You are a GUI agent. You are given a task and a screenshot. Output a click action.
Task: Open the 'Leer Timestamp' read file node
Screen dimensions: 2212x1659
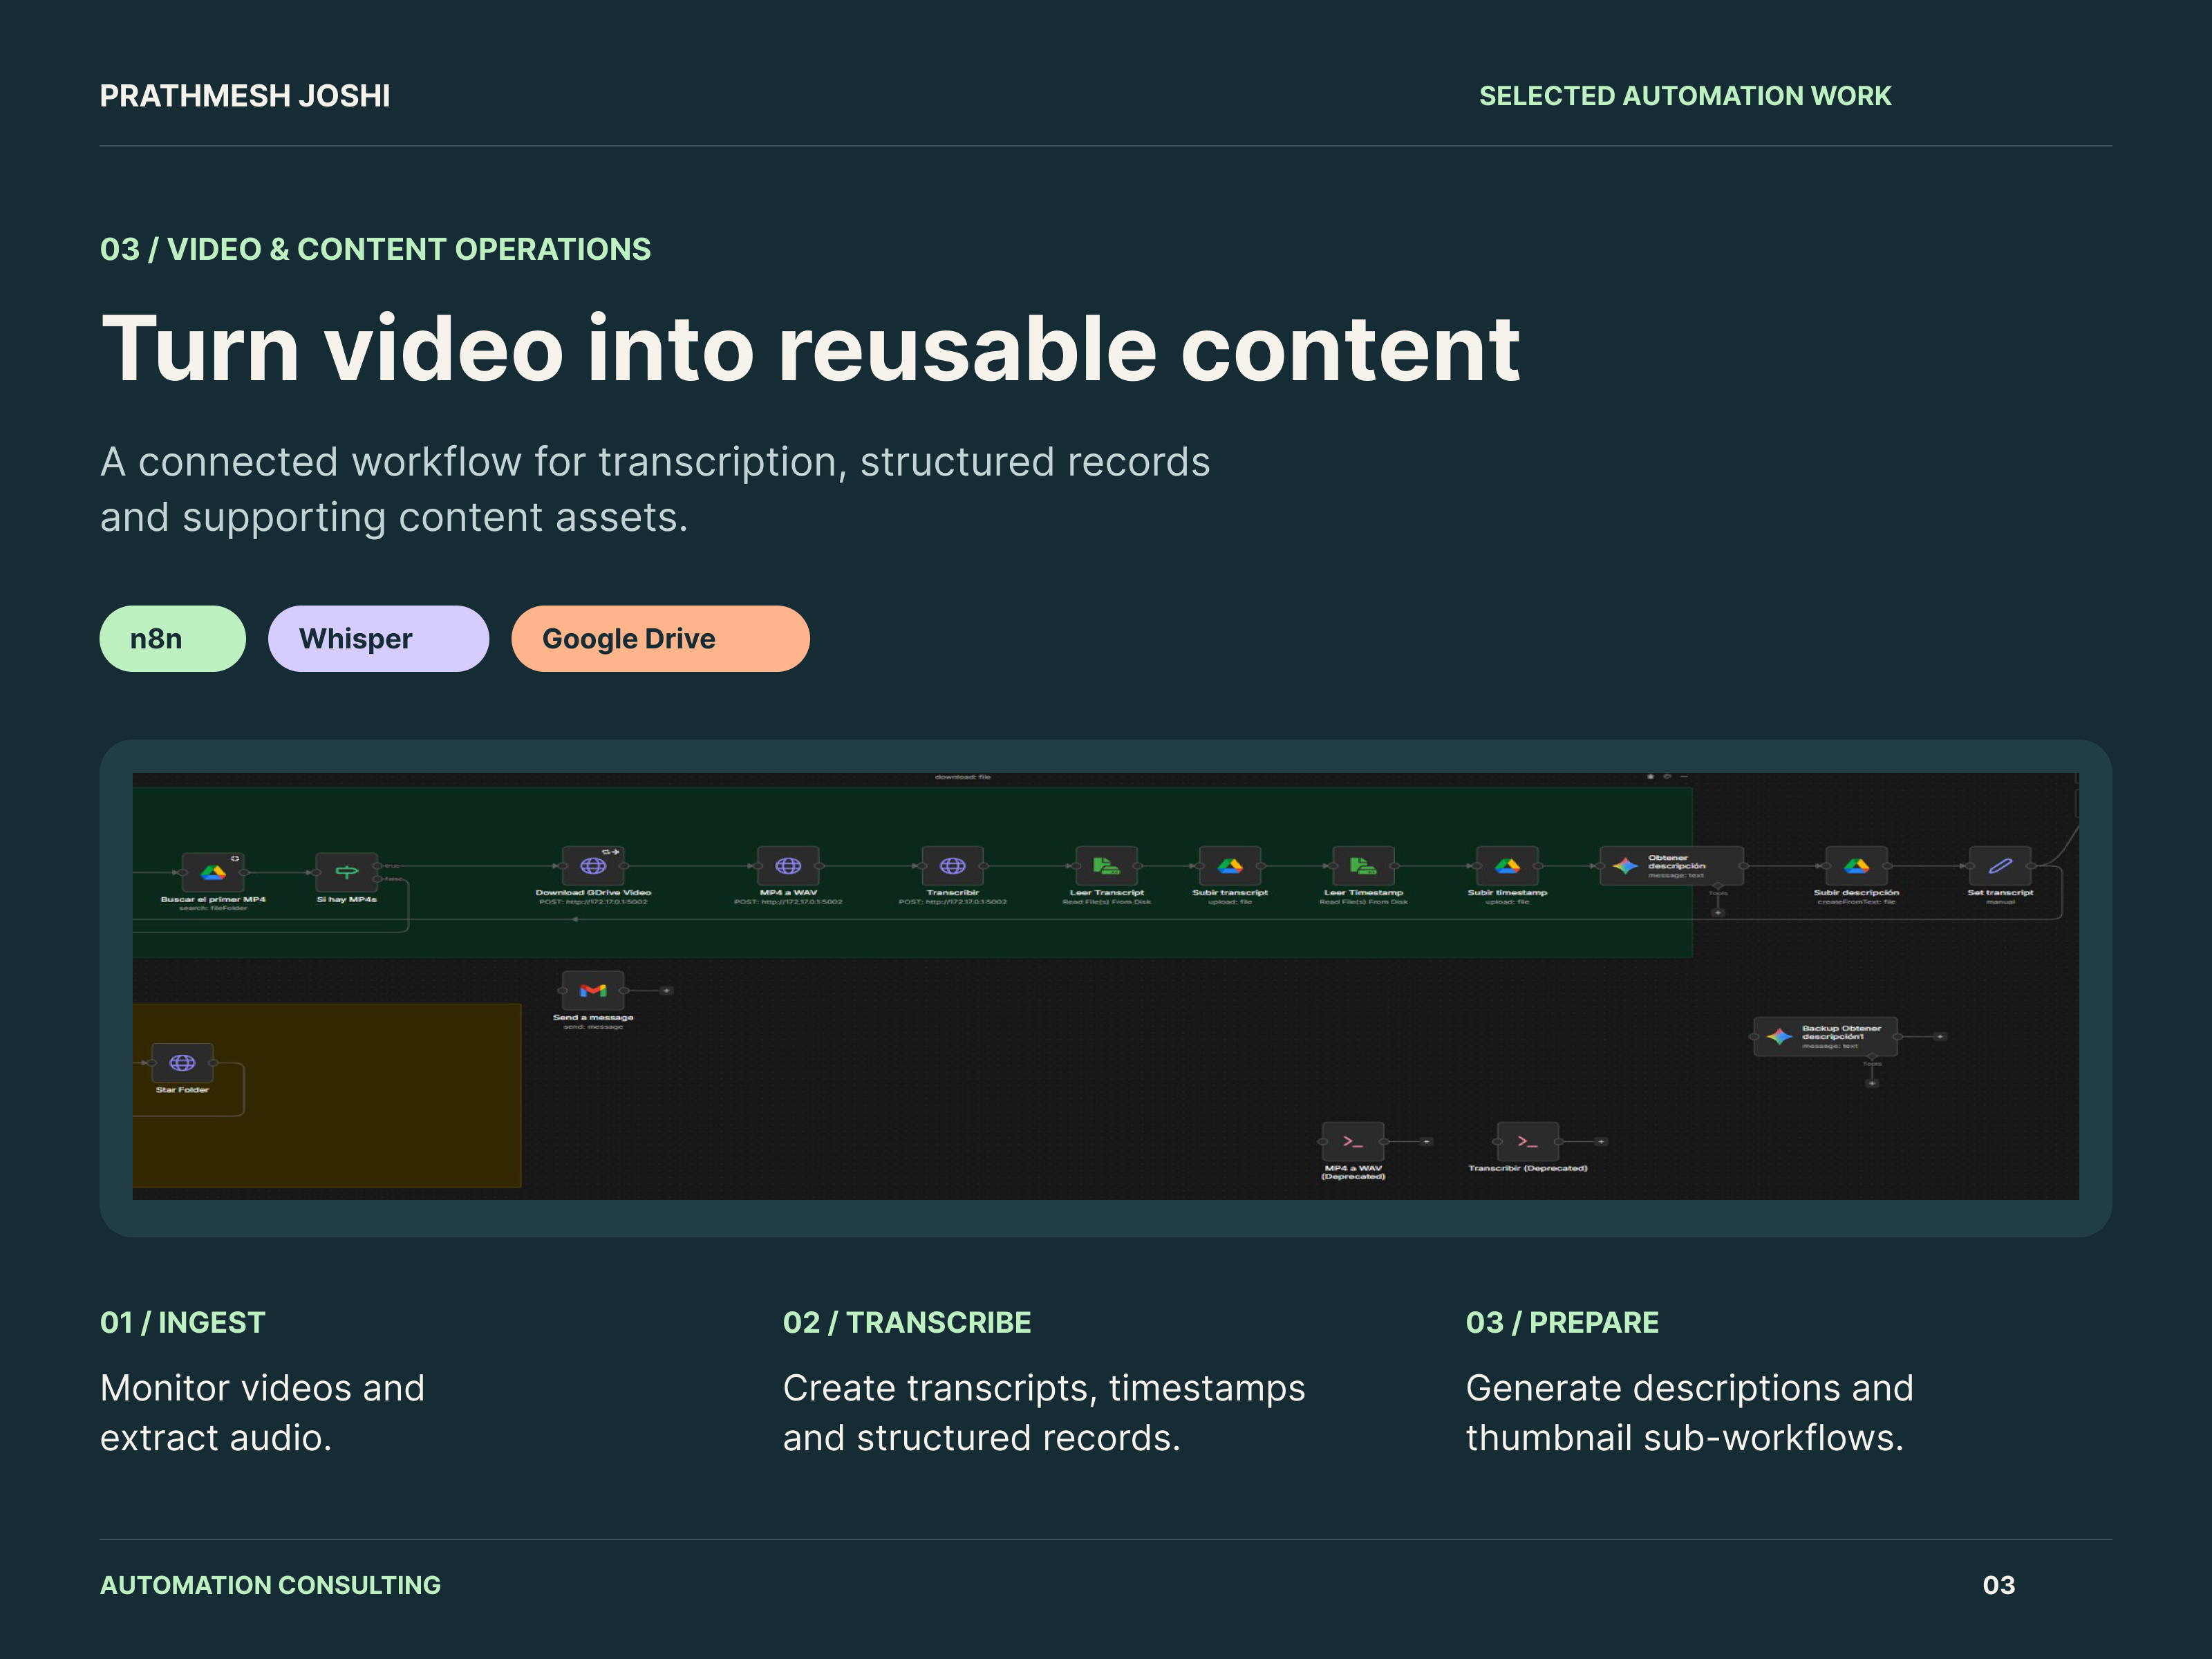pos(1363,866)
